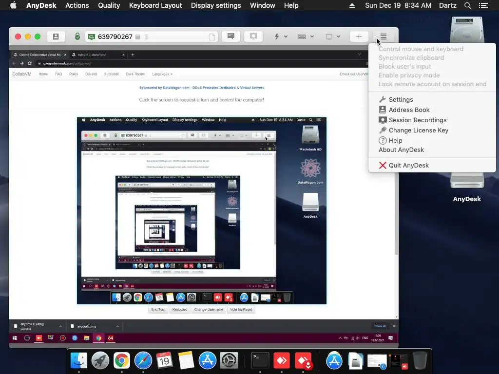Open the Quality menu in menu bar
This screenshot has height=374, width=499.
pyautogui.click(x=109, y=5)
